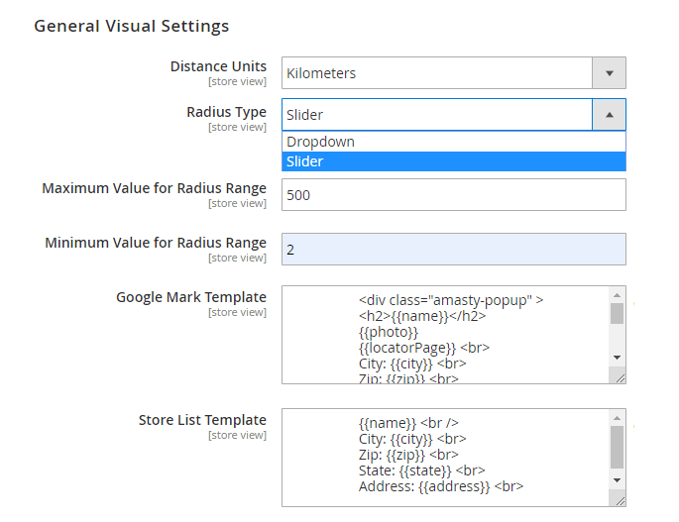This screenshot has height=522, width=679.
Task: Toggle the General Visual Settings section heading
Action: pos(132,26)
